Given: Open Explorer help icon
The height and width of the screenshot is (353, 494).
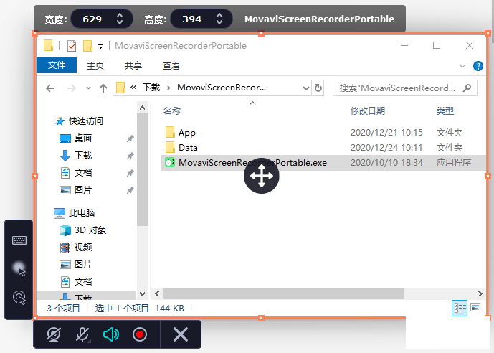Looking at the screenshot, I should (x=478, y=66).
